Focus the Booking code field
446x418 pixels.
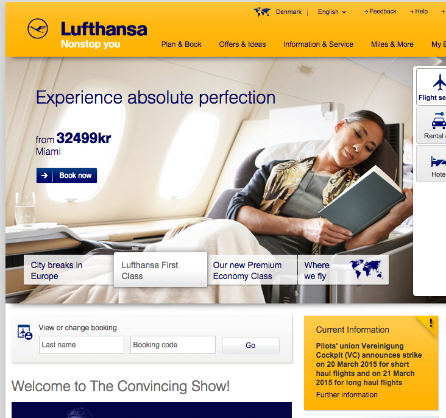[x=173, y=345]
